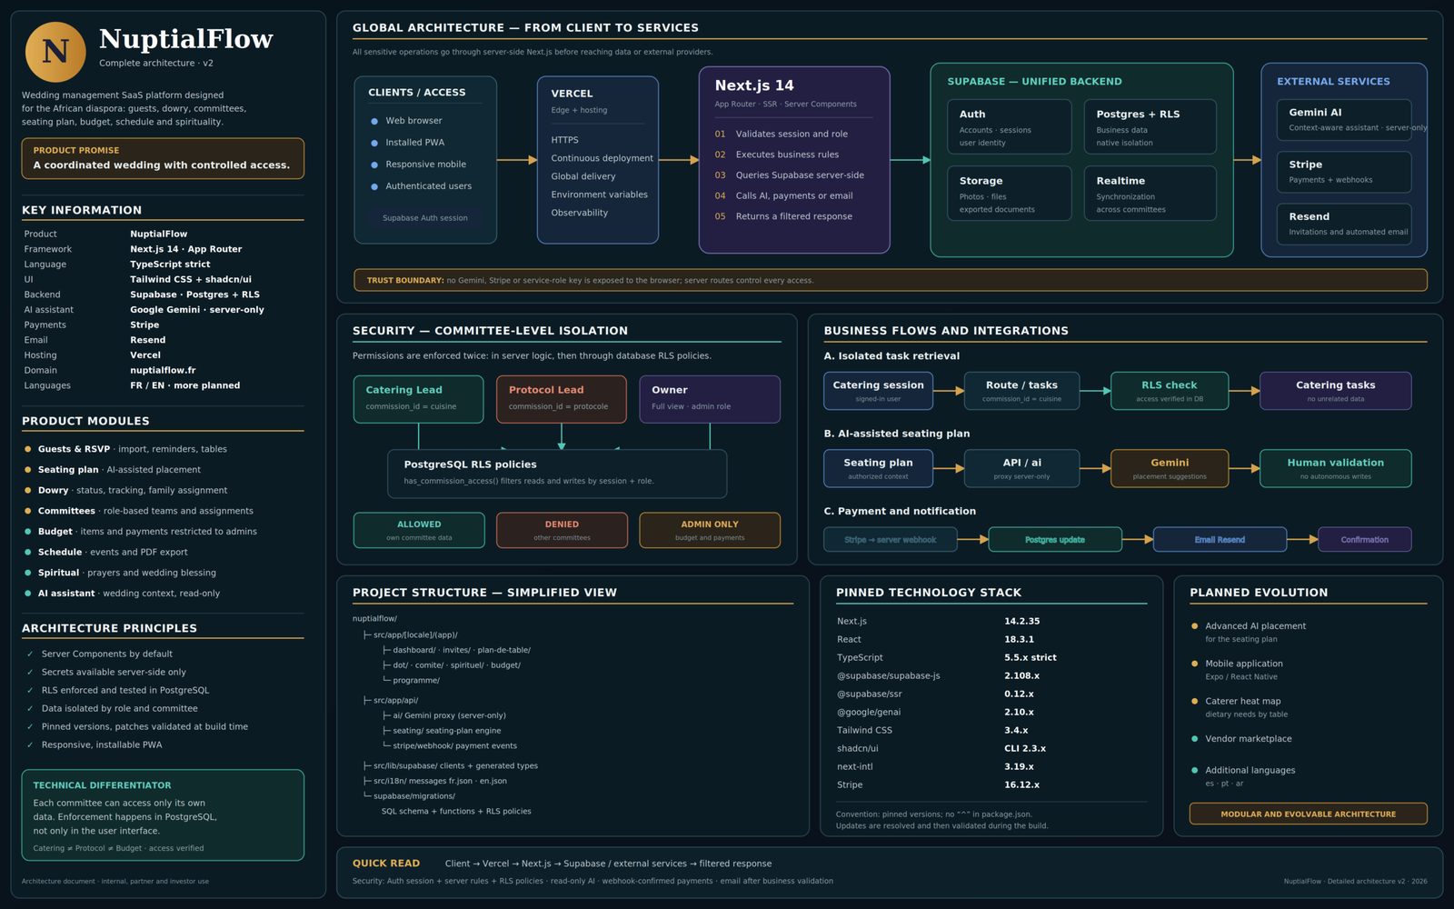Click the Email Resend flow box

(1220, 540)
